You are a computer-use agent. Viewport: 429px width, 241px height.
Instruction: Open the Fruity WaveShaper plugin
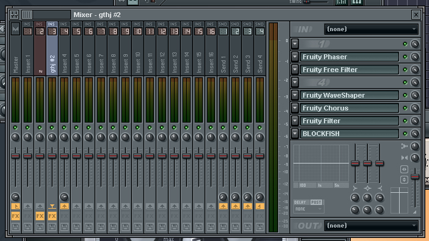(x=350, y=95)
